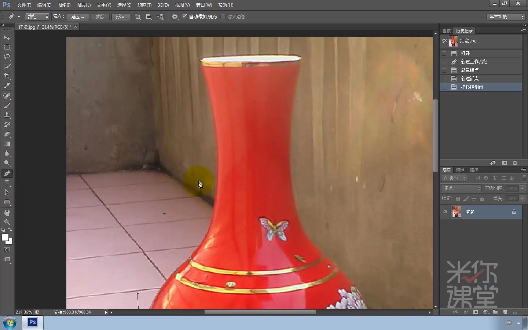Click add layer mask icon
This screenshot has width=528, height=330.
pyautogui.click(x=476, y=312)
